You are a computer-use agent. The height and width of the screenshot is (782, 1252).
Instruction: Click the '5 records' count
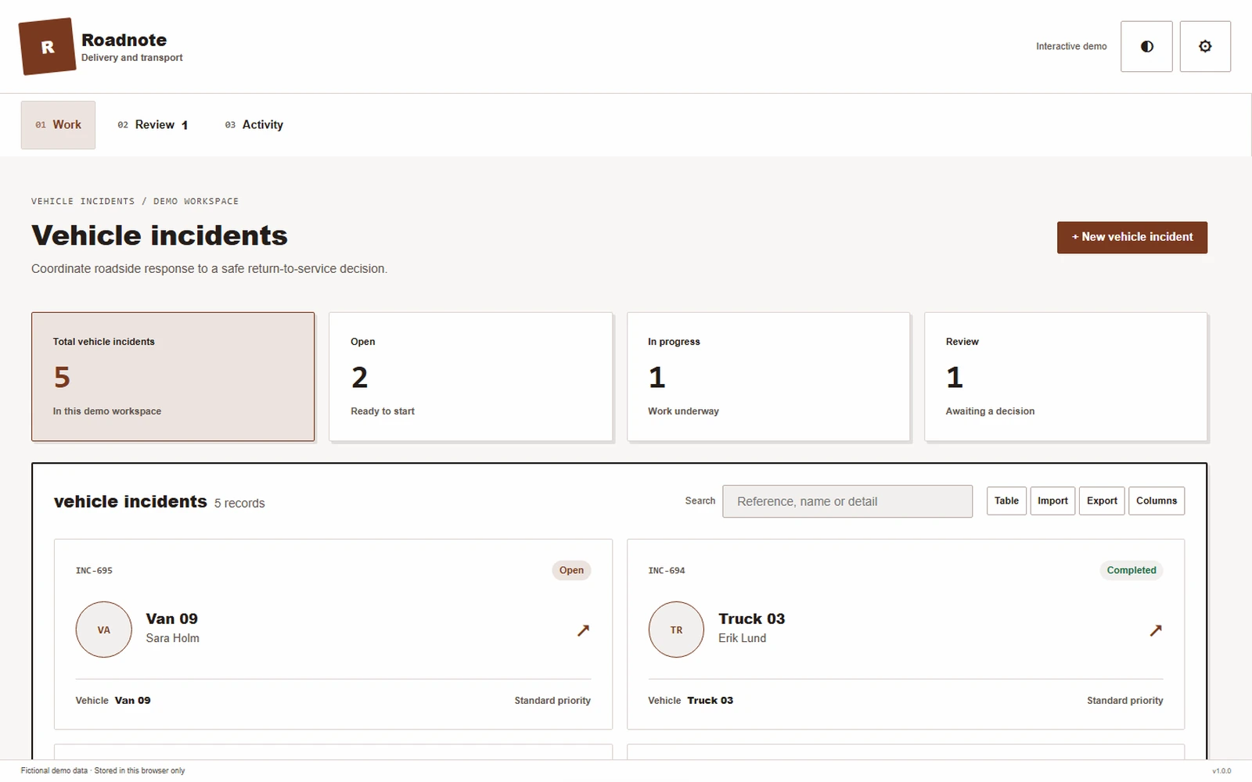click(x=239, y=504)
